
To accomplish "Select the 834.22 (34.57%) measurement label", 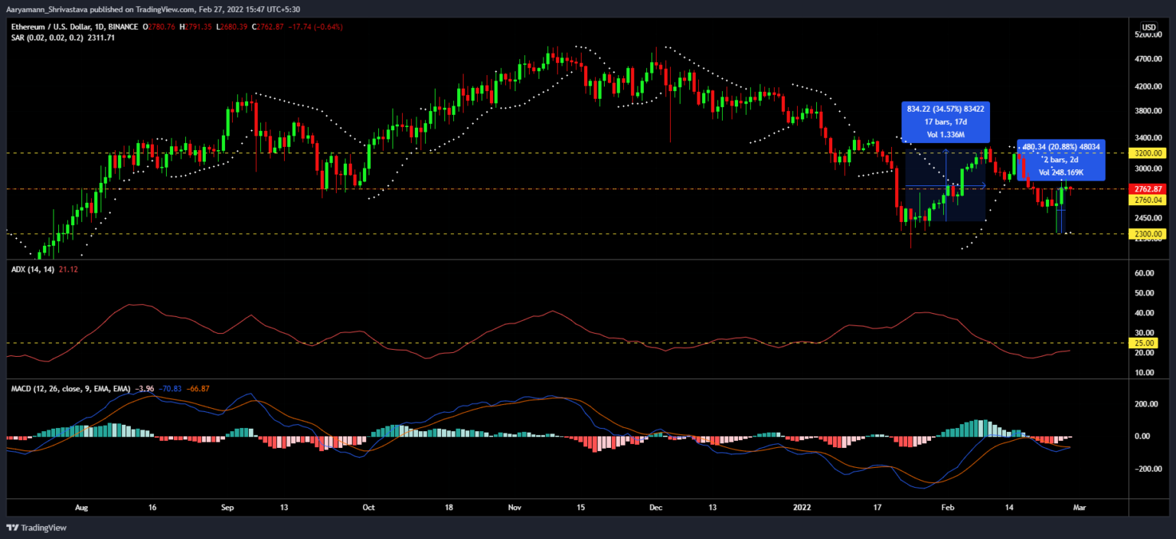I will tap(945, 122).
